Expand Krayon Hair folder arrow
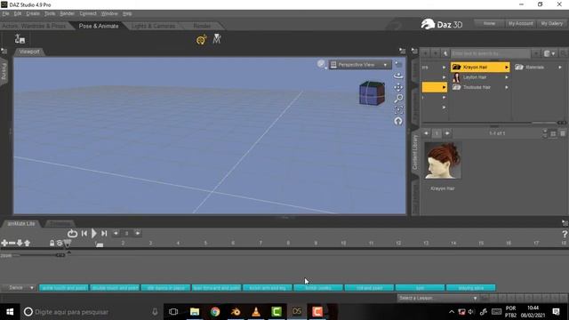Viewport: 569px width, 320px height. click(507, 68)
